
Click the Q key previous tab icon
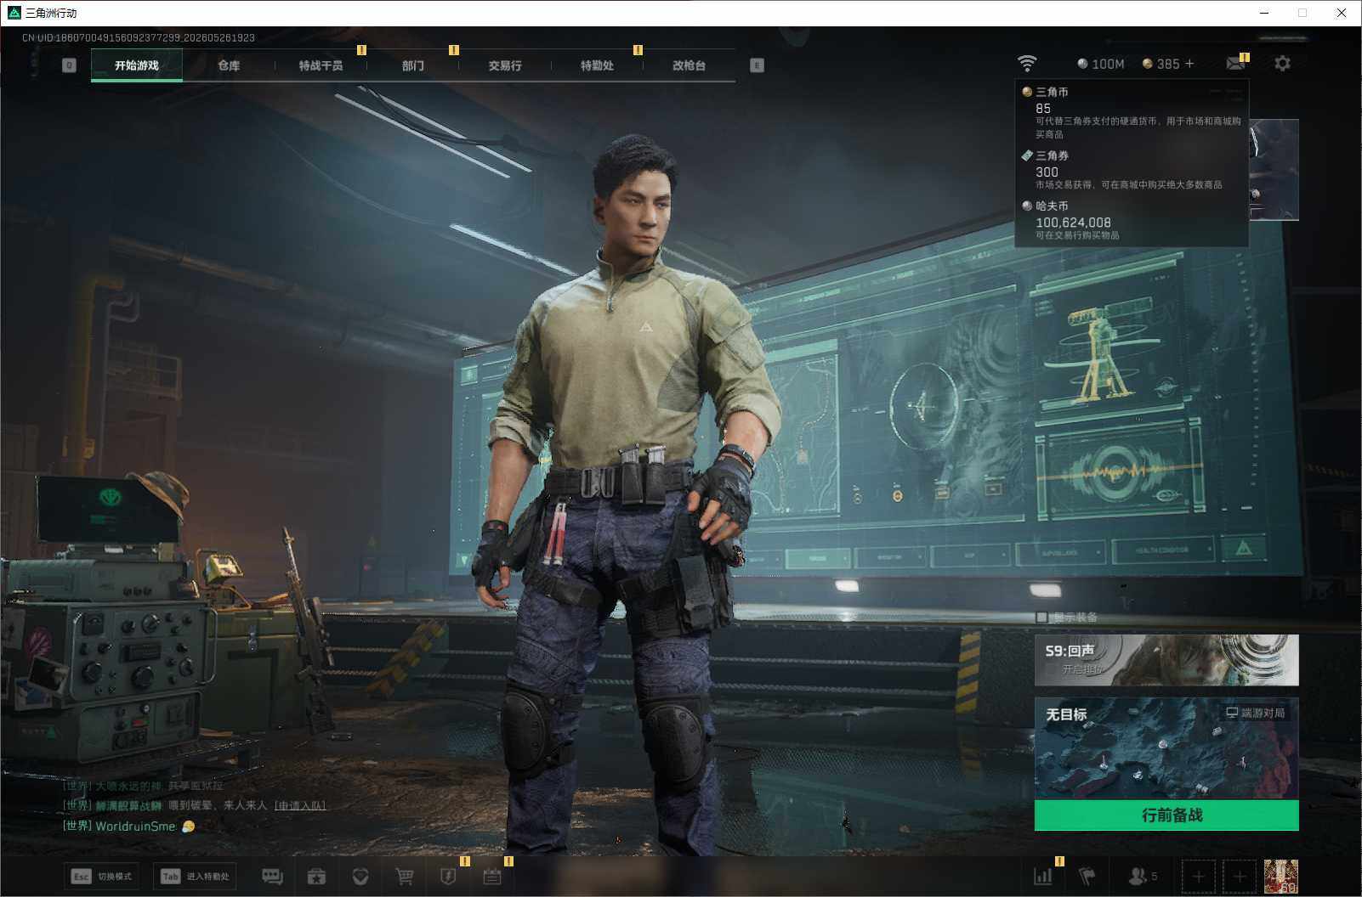pos(70,65)
